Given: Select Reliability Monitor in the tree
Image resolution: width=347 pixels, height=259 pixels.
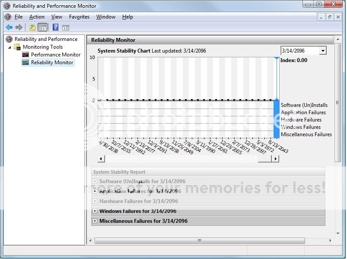Looking at the screenshot, I should [x=52, y=62].
